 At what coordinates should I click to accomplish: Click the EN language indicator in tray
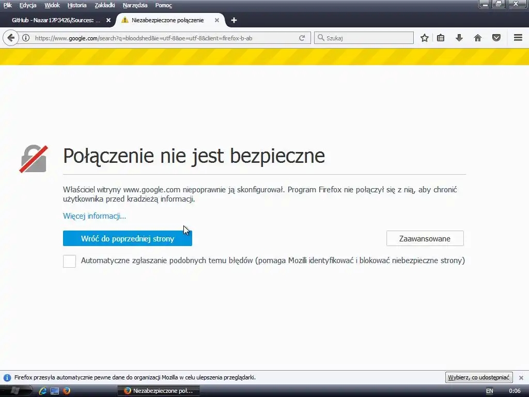pyautogui.click(x=490, y=391)
